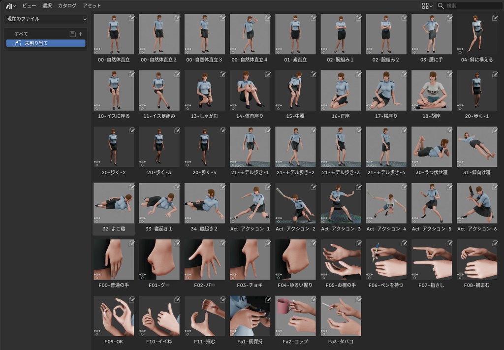Click action icon on 20-歩く-2 thumbnail
The height and width of the screenshot is (350, 504).
click(97, 163)
